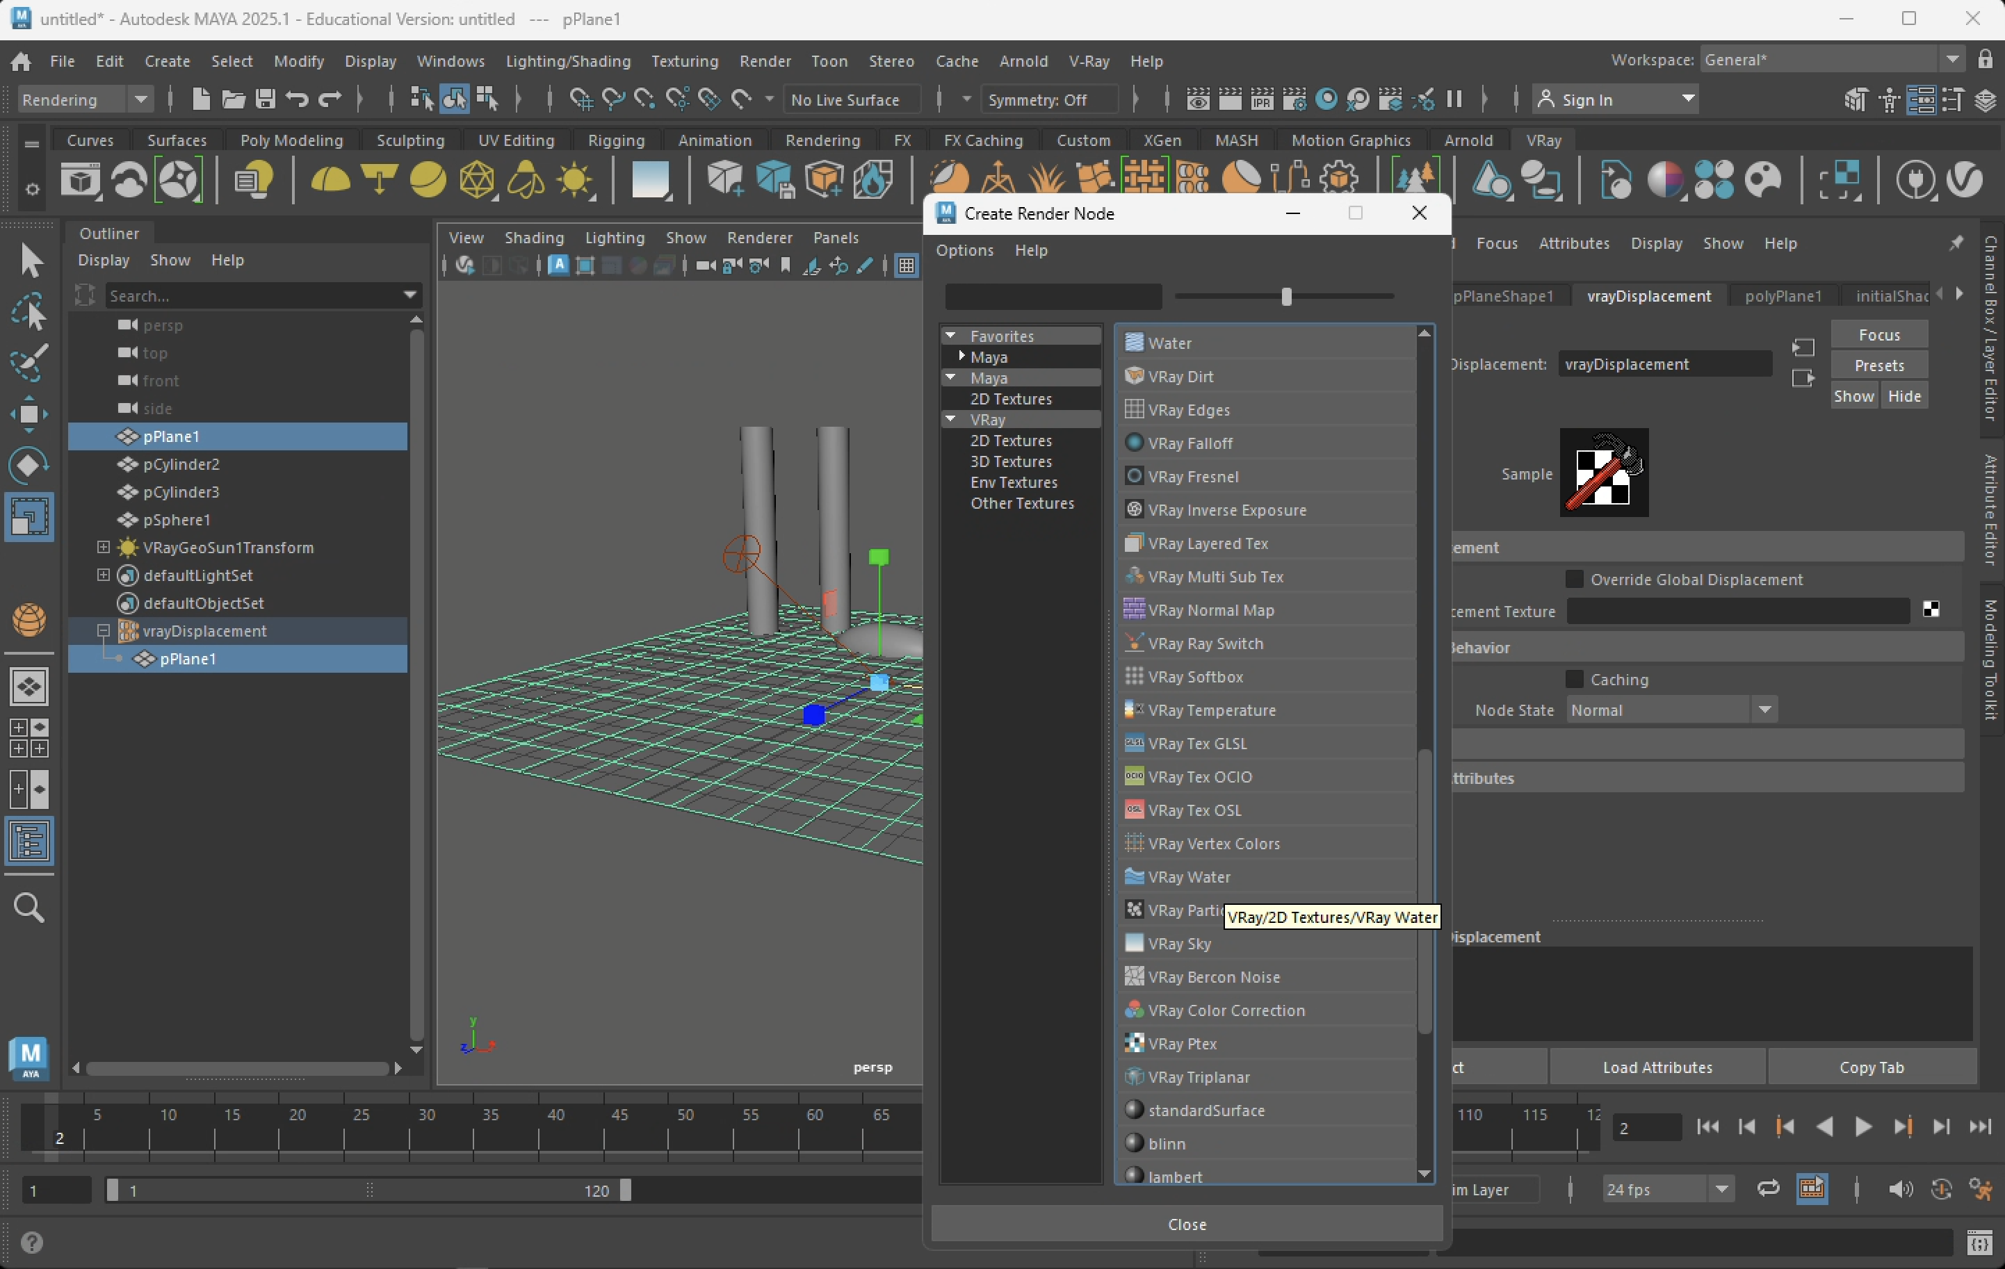Select the Paint Selection tool

[x=29, y=363]
